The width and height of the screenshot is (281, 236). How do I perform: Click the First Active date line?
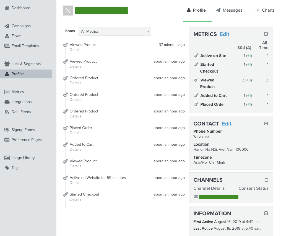(227, 222)
